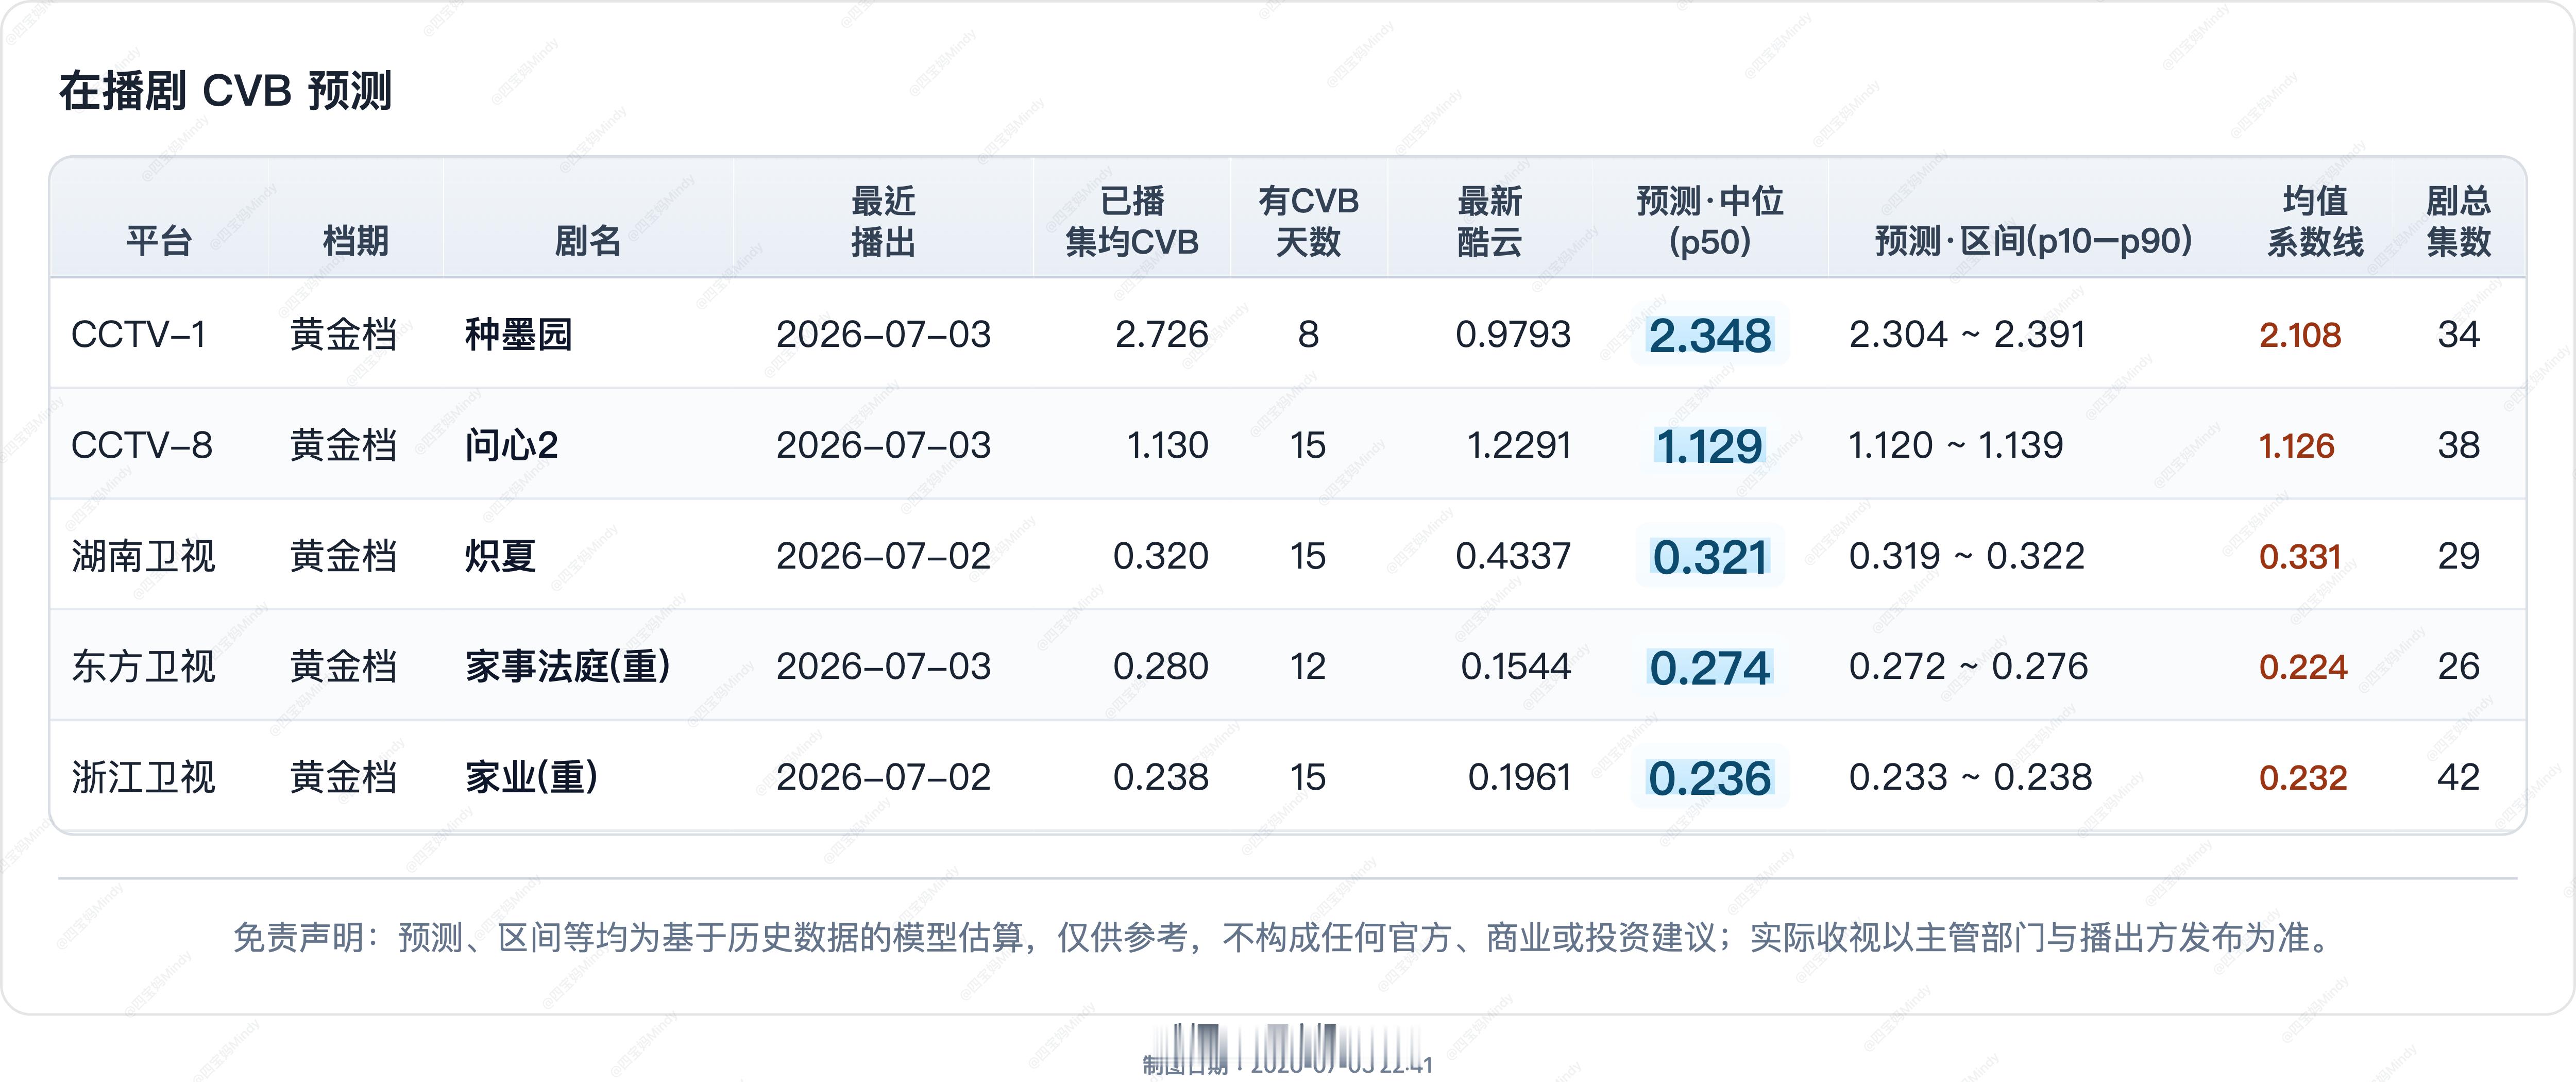Click the forecast median value '0.321'
Screen dimensions: 2576x1082
click(x=1710, y=558)
